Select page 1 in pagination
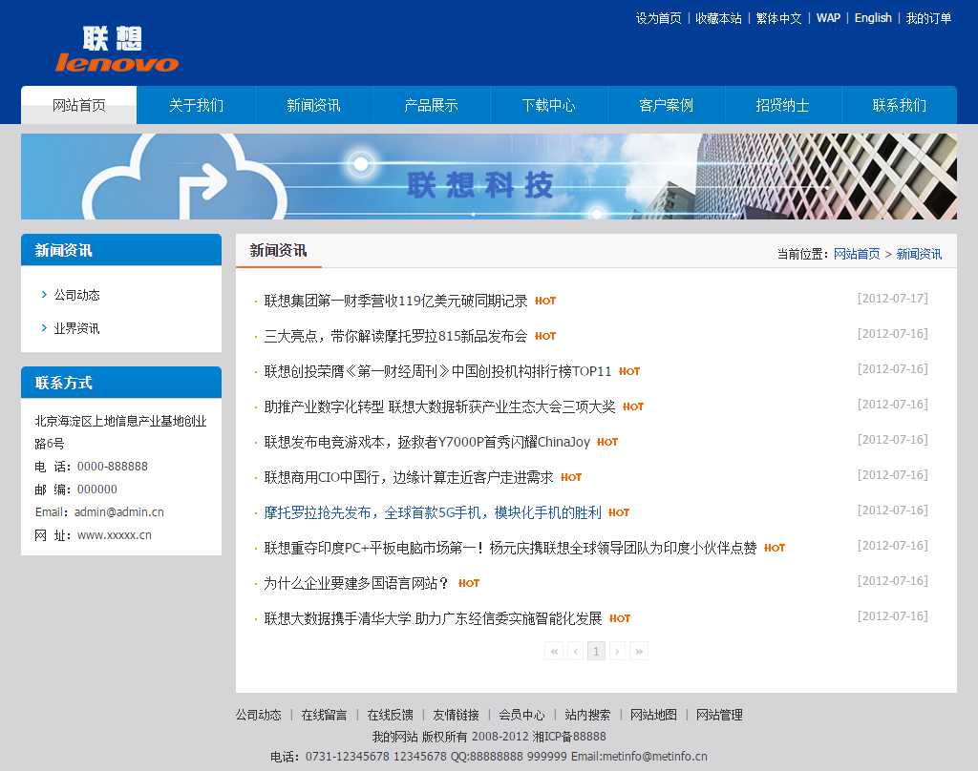The width and height of the screenshot is (978, 771). click(596, 651)
